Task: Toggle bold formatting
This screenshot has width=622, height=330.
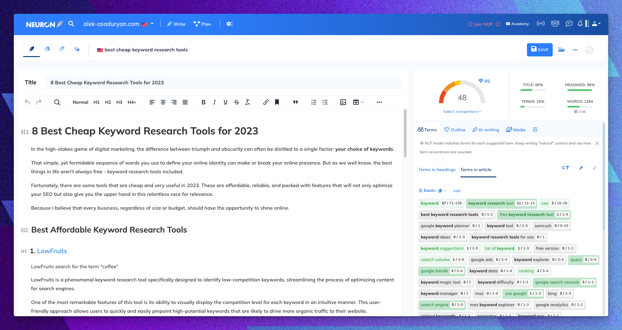Action: click(204, 102)
